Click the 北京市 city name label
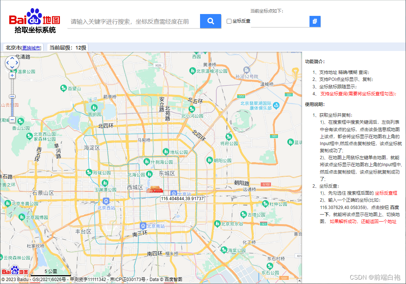 point(13,48)
